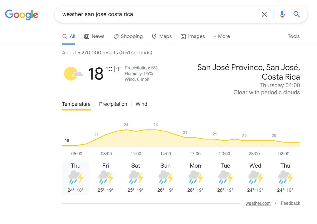Open the More search options menu
317x224 pixels.
222,37
